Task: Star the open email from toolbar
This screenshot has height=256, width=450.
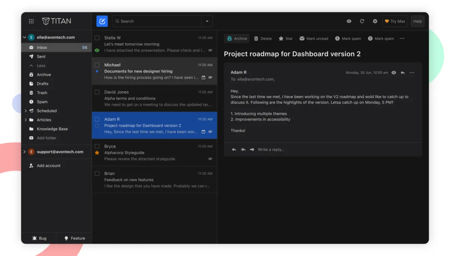Action: click(281, 39)
